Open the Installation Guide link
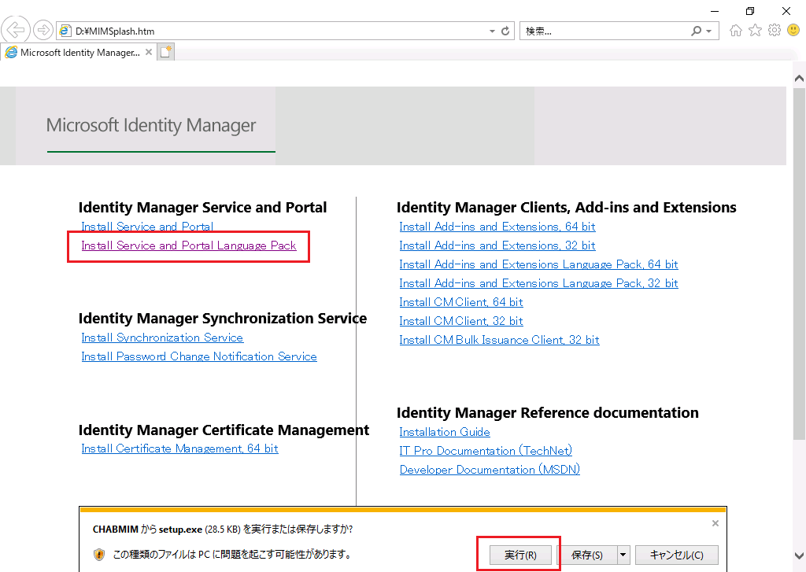 coord(445,432)
